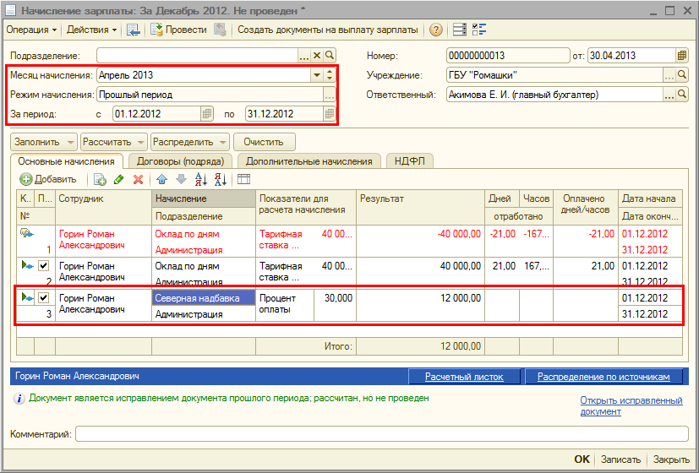
Task: Open the Заполнить dropdown button
Action: [43, 142]
